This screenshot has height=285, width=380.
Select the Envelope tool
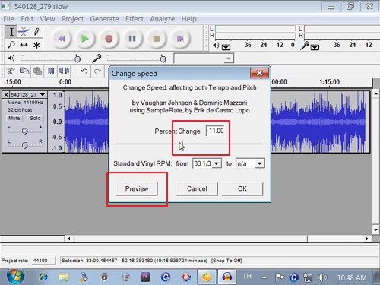click(x=24, y=32)
